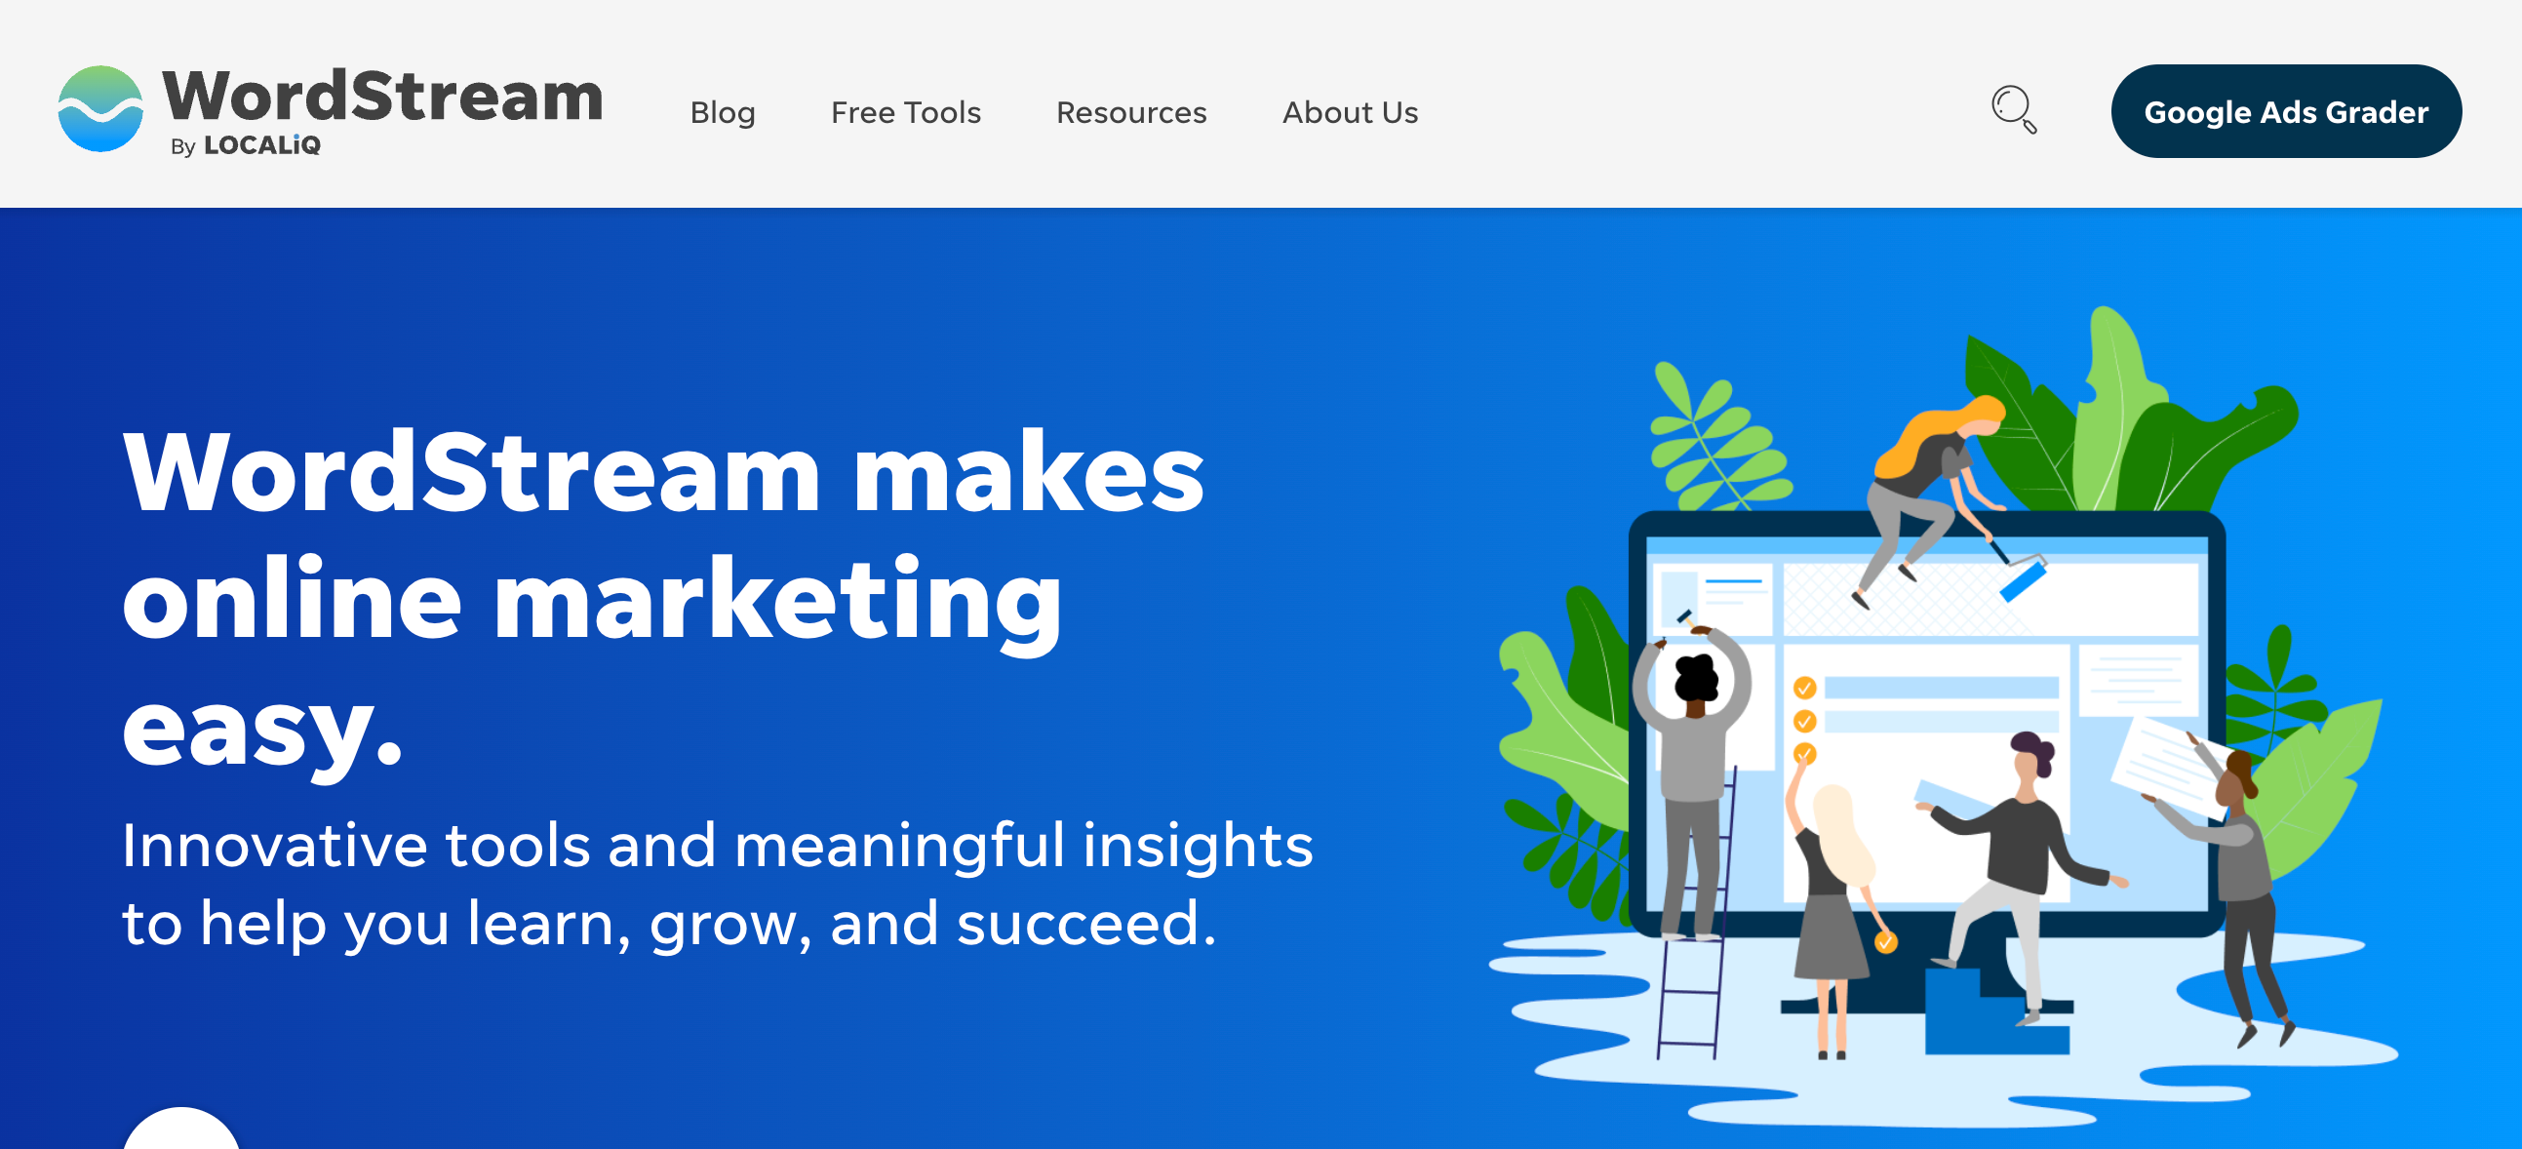Open the Blog menu

tap(723, 112)
